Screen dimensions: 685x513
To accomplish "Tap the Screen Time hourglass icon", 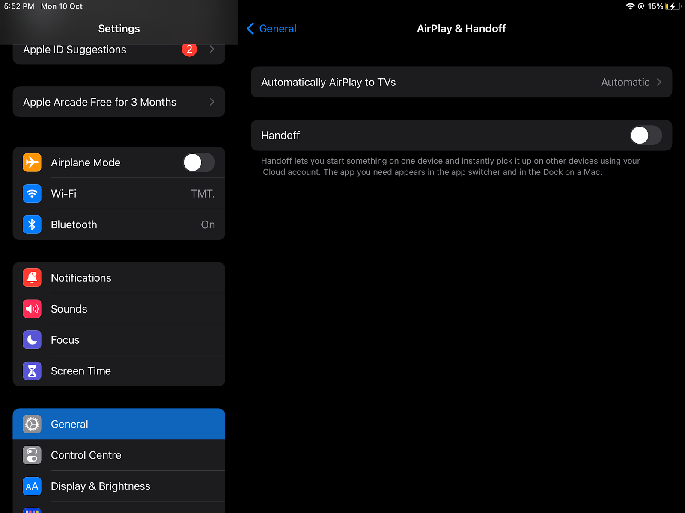I will 32,371.
